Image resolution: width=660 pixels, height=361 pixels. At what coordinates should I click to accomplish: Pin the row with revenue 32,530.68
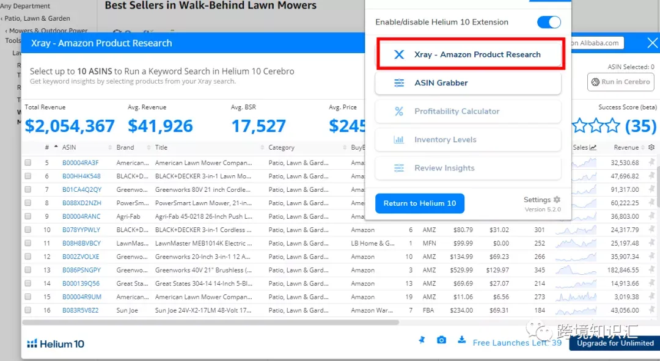point(651,162)
